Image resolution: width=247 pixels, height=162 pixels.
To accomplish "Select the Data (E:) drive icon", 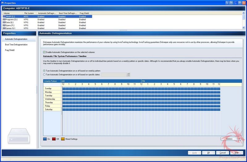I will click(4, 22).
